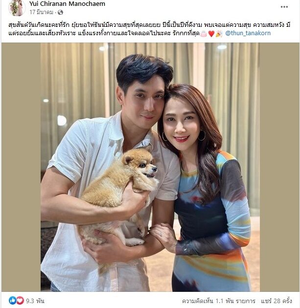300x308 pixels.
Task: Click the red heart emoji in caption
Action: click(211, 34)
